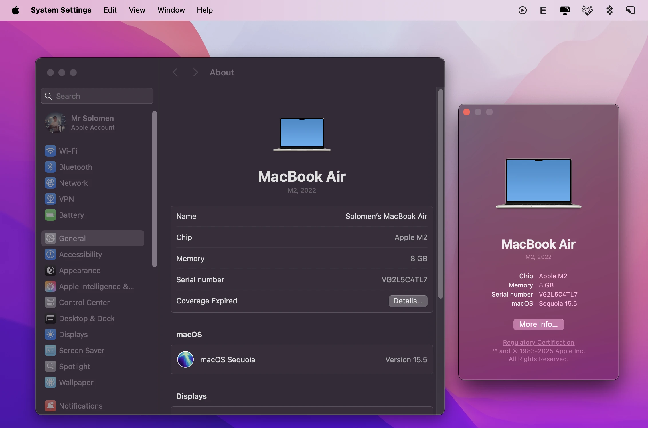Screen dimensions: 648x428
Task: Click the MacBook image in About pane
Action: (x=302, y=134)
